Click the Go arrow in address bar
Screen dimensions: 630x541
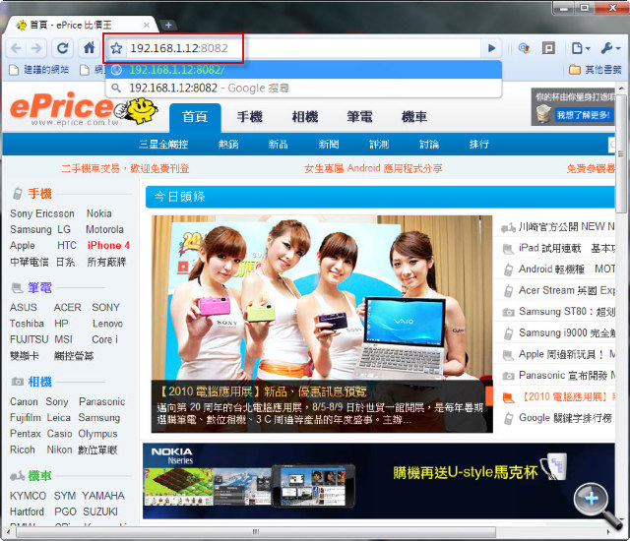[491, 48]
